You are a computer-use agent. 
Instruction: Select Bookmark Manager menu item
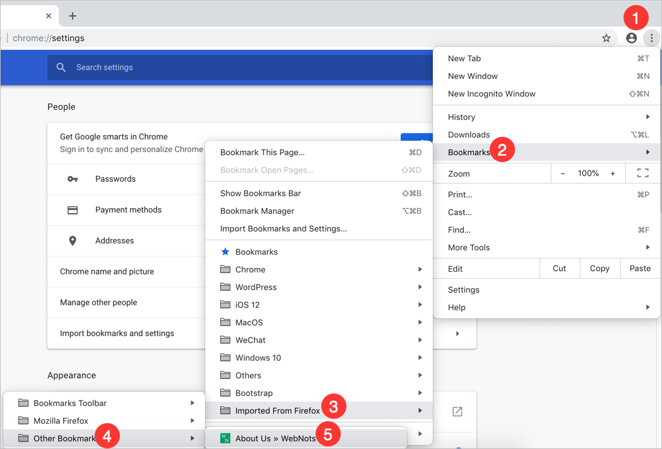(x=257, y=211)
